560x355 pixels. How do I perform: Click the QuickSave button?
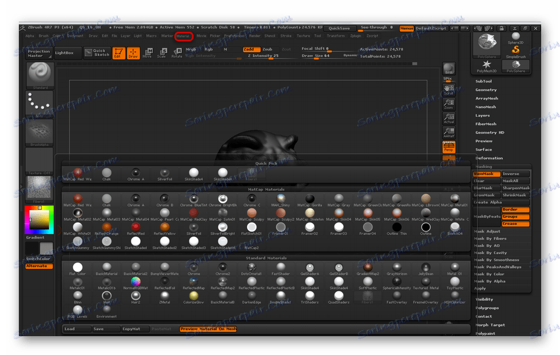[x=340, y=28]
